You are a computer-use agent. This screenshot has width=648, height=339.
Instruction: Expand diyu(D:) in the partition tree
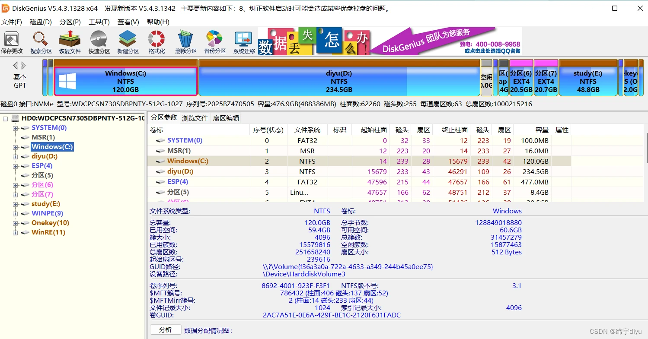click(x=15, y=156)
